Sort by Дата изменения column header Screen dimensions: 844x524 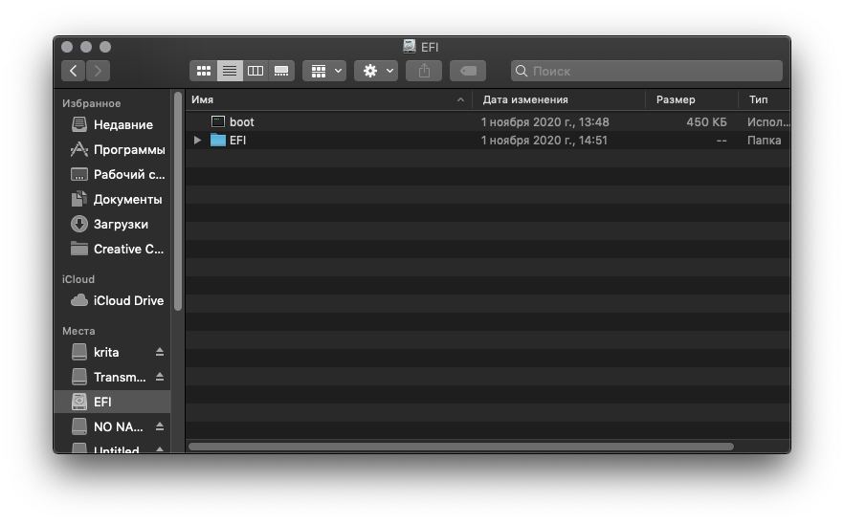coord(559,99)
